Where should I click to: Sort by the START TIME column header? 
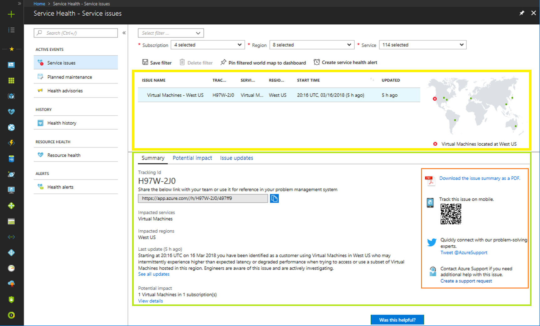(308, 80)
